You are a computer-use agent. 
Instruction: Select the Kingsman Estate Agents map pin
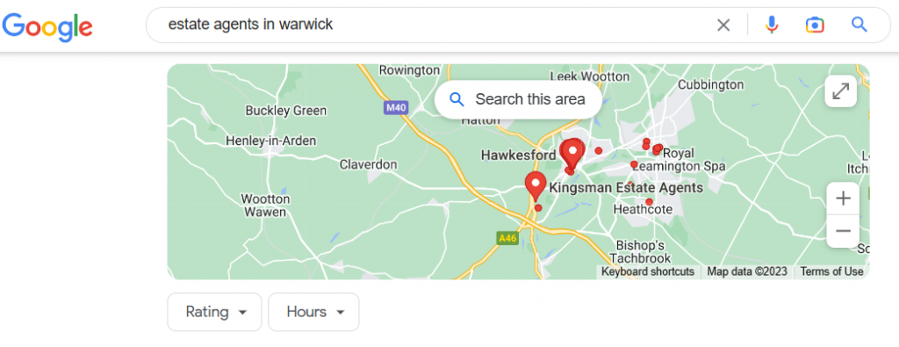point(536,186)
